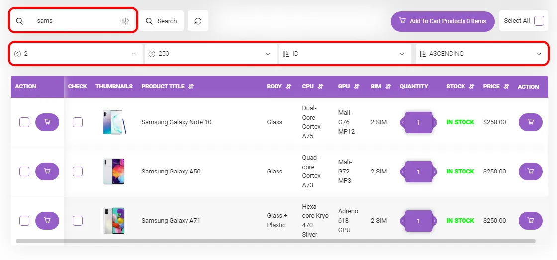Add Galaxy Note 10 to cart, left button
557x260 pixels.
point(47,122)
